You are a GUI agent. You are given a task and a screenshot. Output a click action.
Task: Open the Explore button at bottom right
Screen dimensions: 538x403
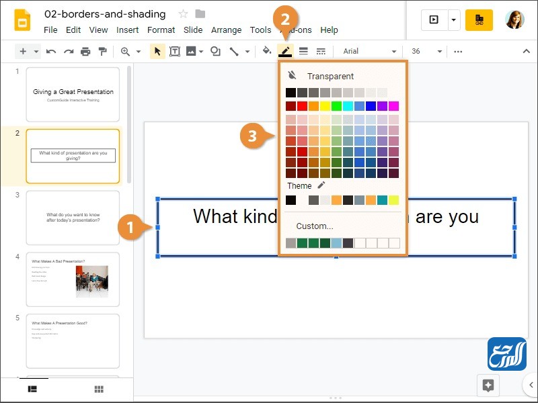click(x=488, y=386)
